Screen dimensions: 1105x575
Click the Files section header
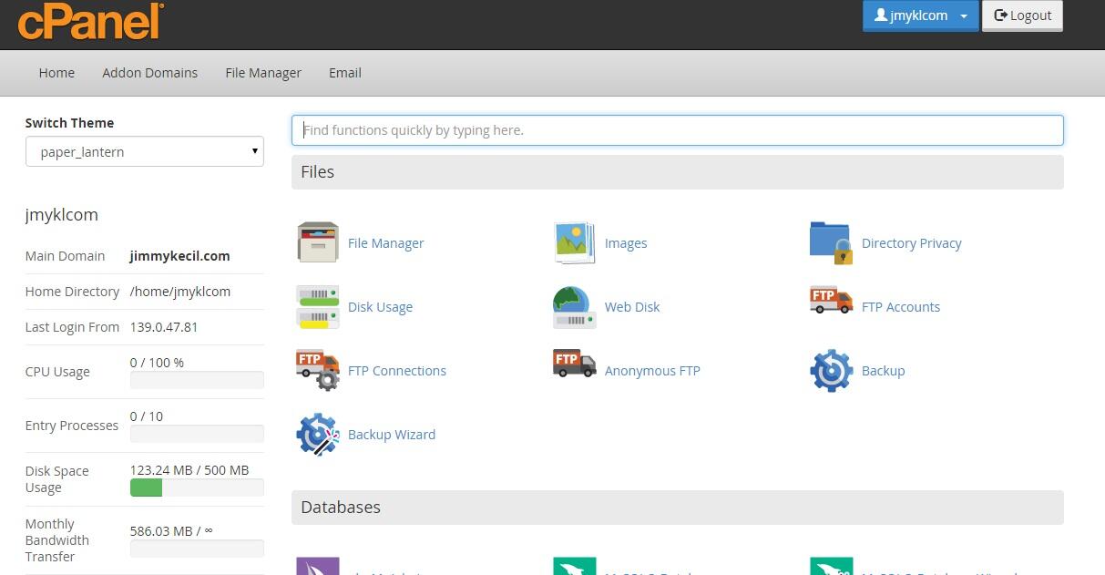677,172
